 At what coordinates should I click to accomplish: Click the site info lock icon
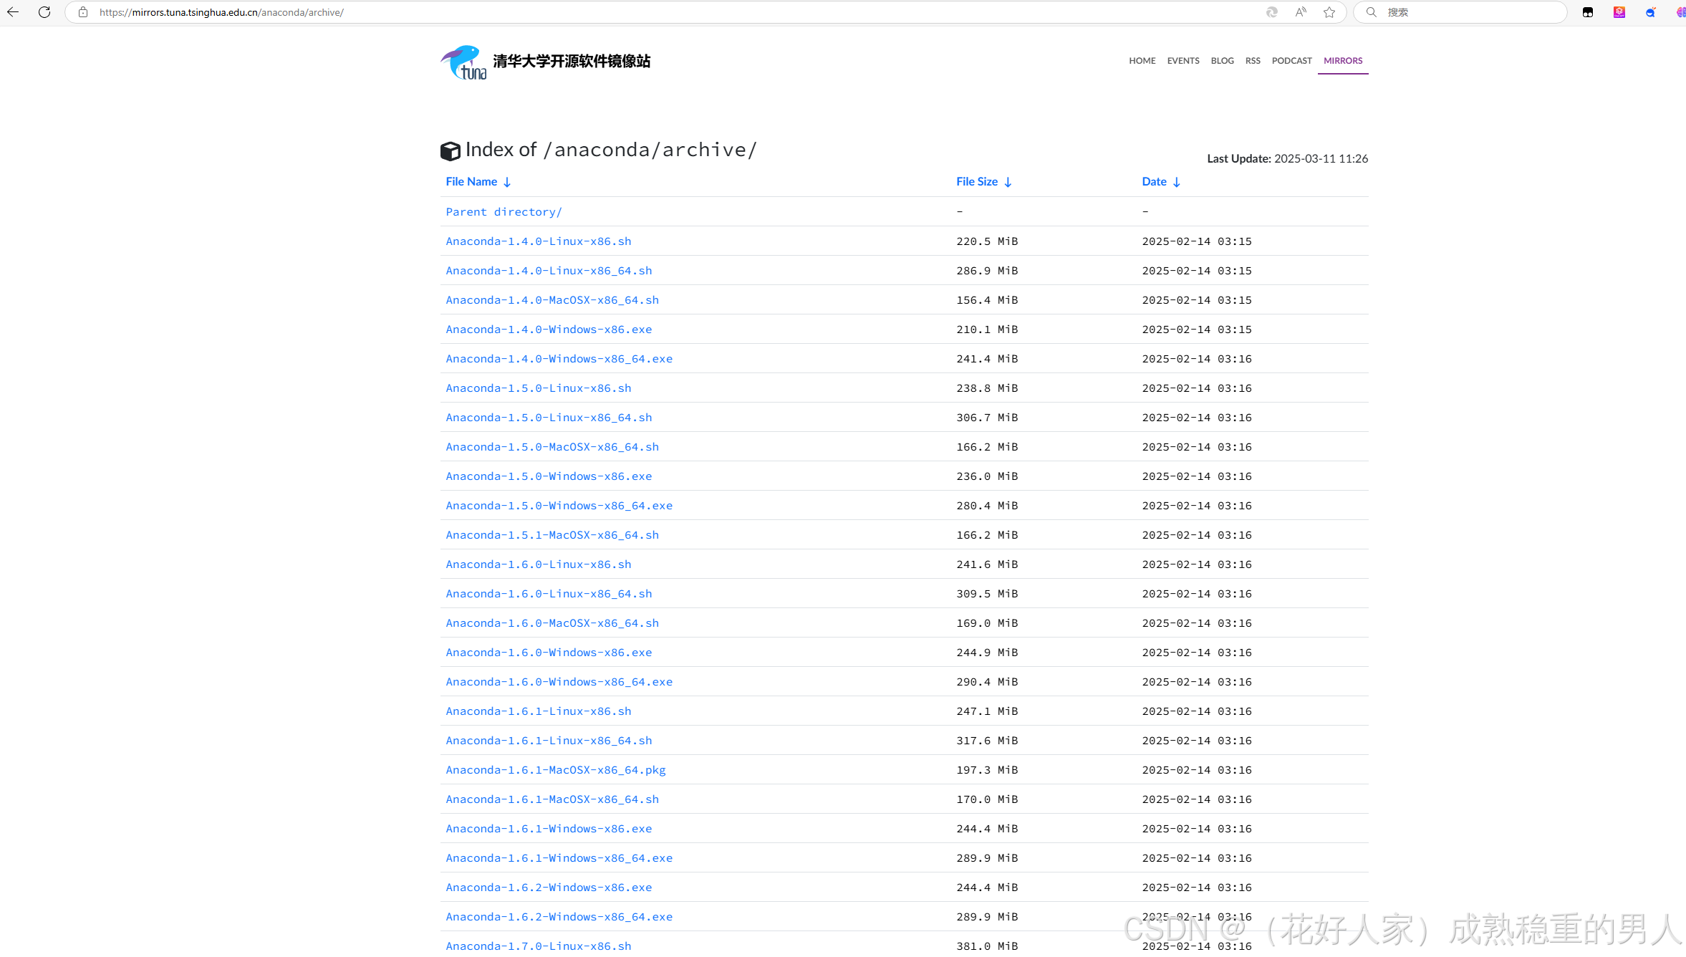coord(83,12)
